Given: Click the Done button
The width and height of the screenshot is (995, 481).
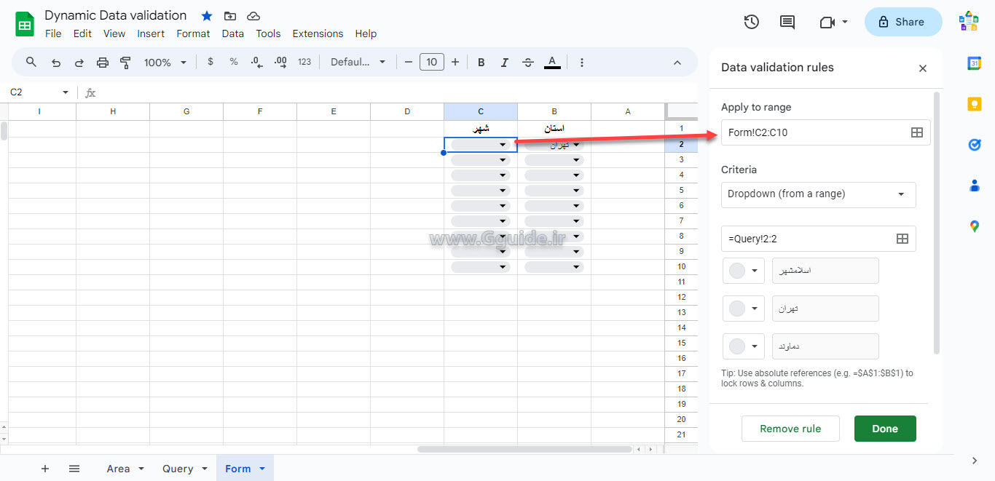Looking at the screenshot, I should click(884, 429).
